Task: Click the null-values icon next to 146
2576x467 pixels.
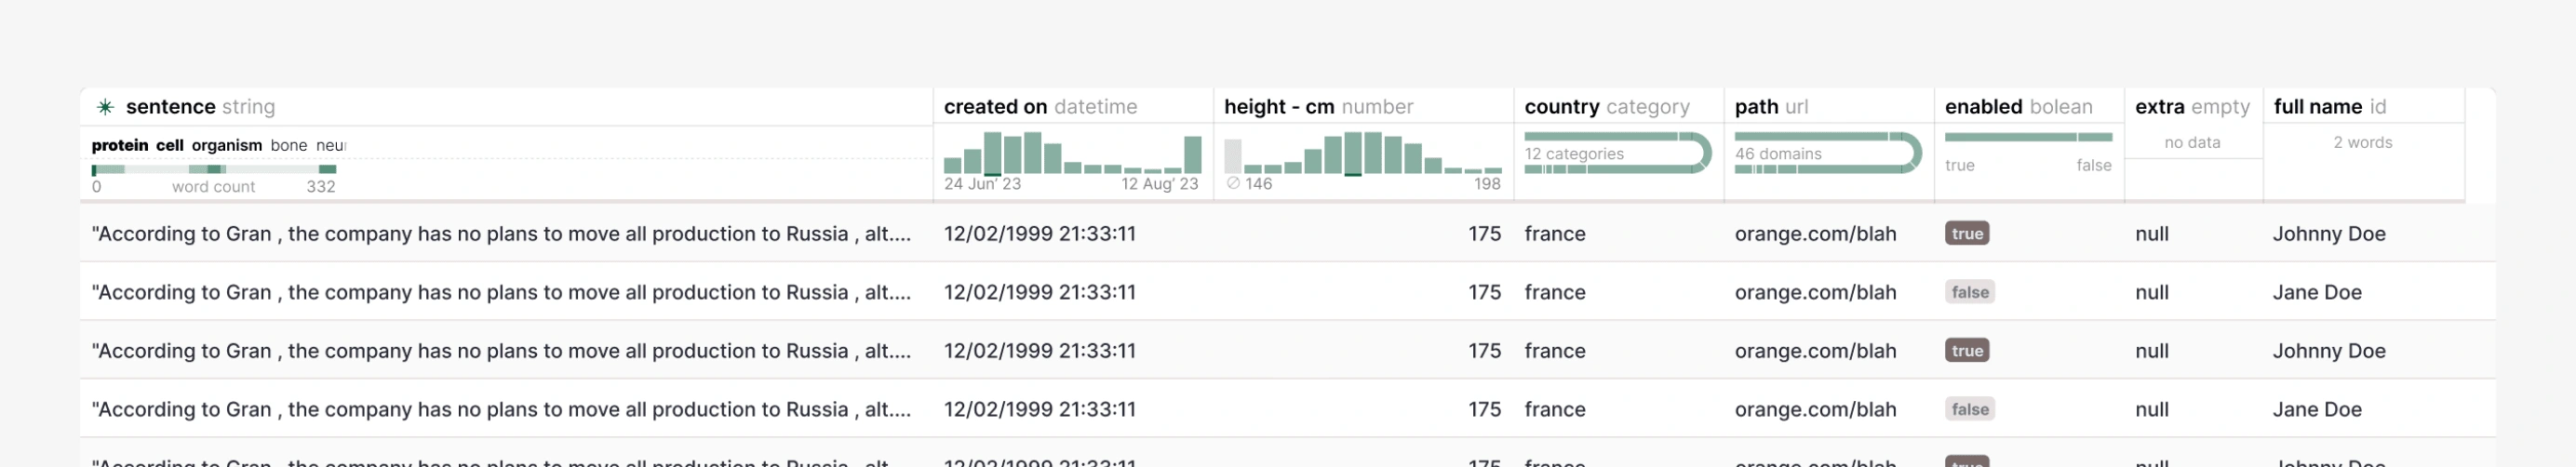Action: coord(1233,183)
